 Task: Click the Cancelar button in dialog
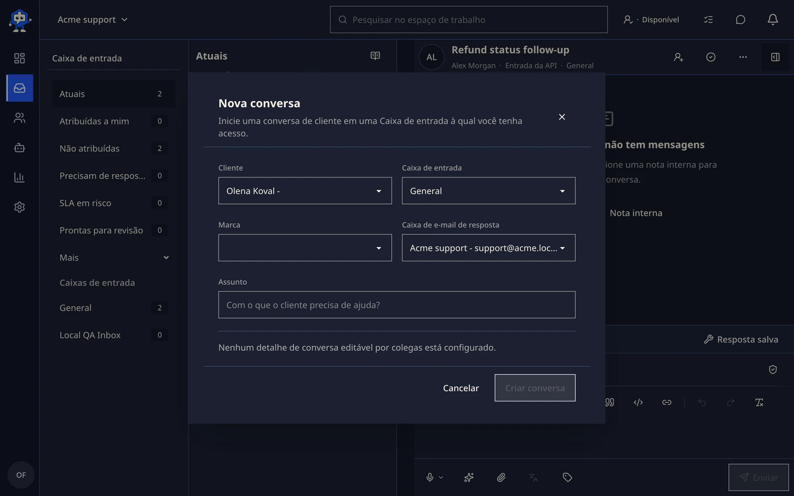point(461,388)
